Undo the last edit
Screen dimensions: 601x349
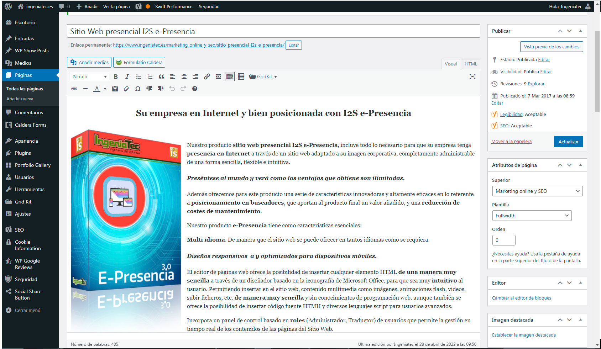pos(172,89)
